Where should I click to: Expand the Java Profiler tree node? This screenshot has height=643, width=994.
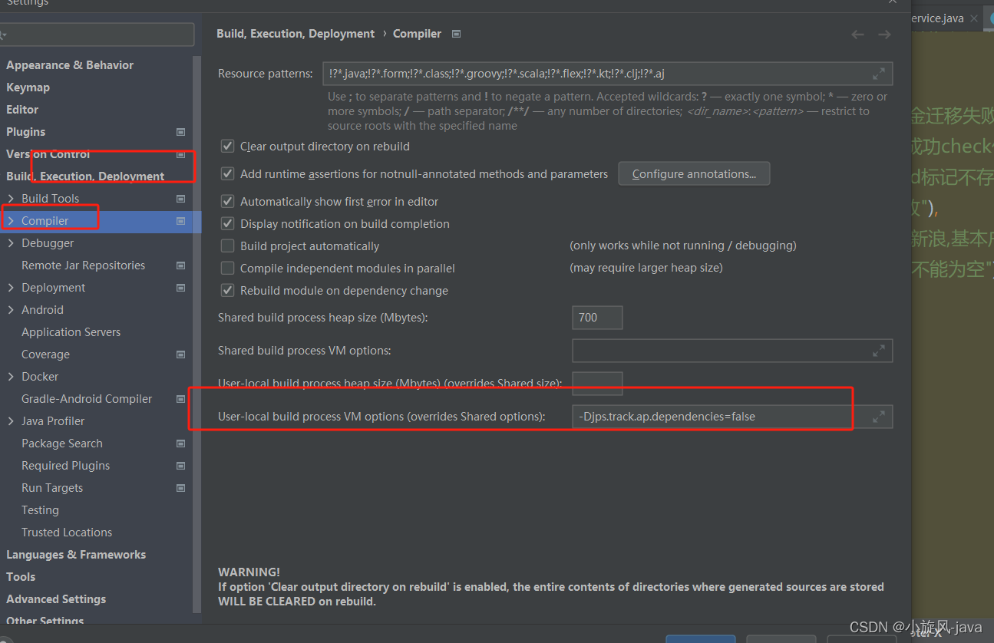[11, 421]
